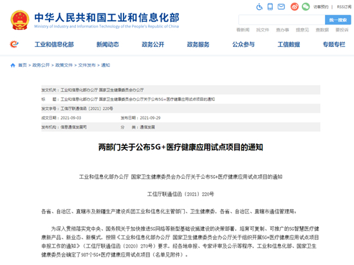The width and height of the screenshot is (354, 265).
Task: Click the envelope mail icon
Action: (x=281, y=7)
